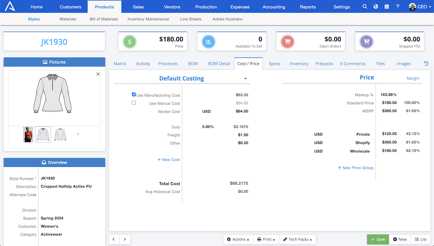Select the red jacket picture thumbnail
The height and width of the screenshot is (246, 434).
coord(28,134)
